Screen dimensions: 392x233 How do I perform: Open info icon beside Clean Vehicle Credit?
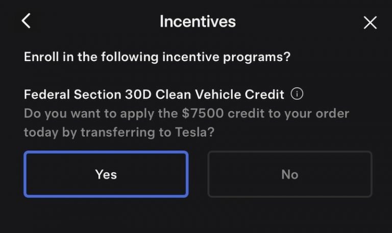pos(297,94)
